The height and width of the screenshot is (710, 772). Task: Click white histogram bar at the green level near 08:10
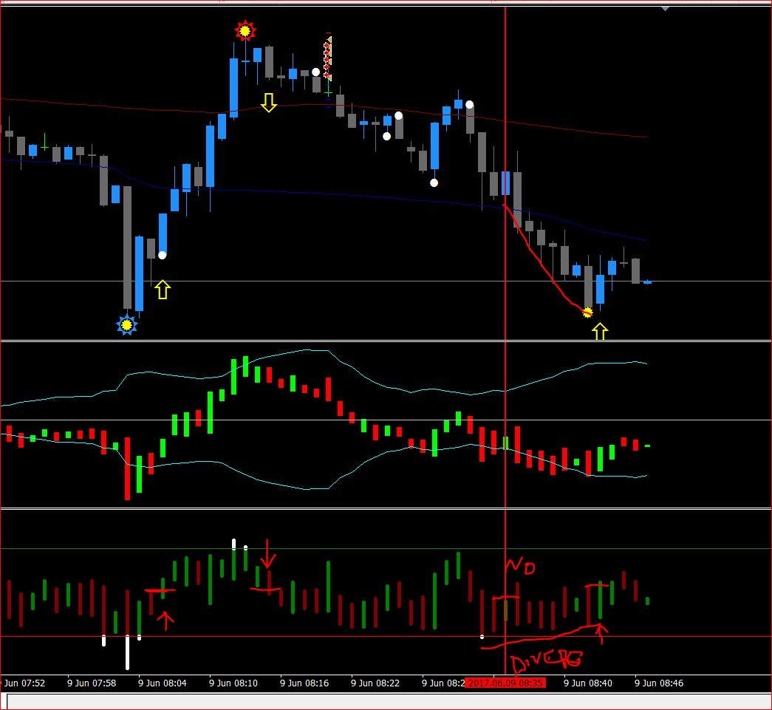[x=234, y=544]
